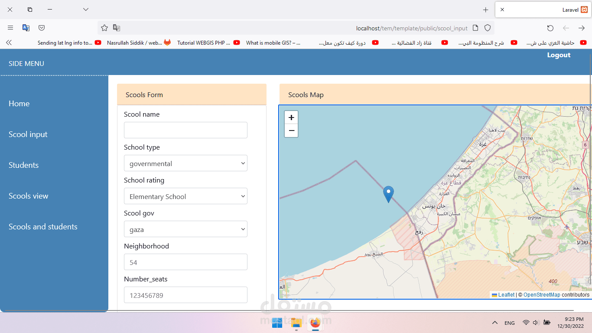The width and height of the screenshot is (592, 333).
Task: Click the Scools Map heading
Action: (x=306, y=95)
